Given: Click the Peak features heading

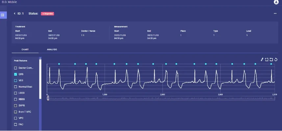Looking at the screenshot, I should point(21,61).
